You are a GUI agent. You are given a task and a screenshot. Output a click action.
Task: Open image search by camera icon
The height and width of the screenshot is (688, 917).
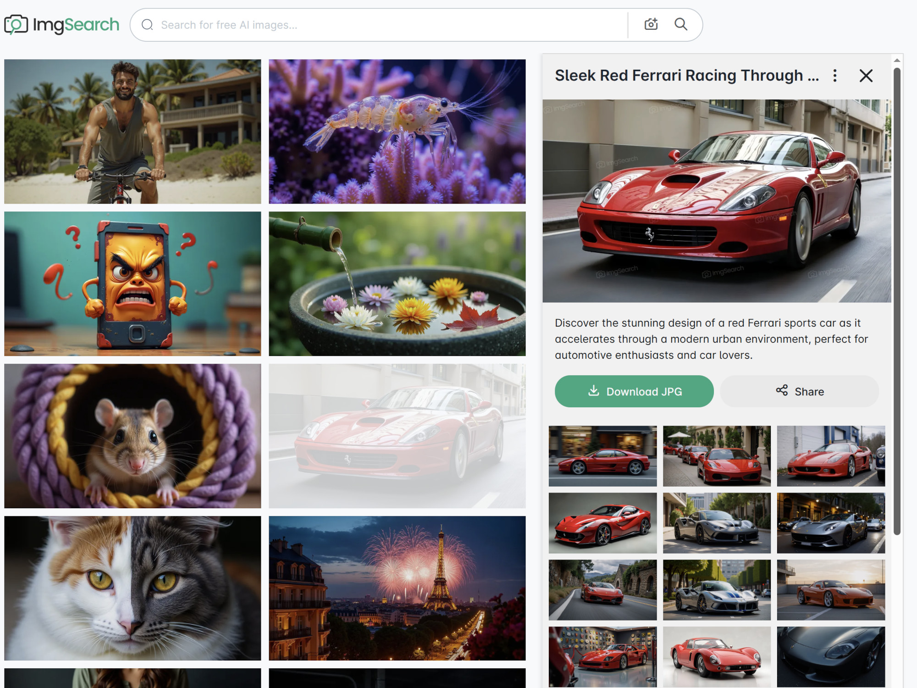pos(651,24)
